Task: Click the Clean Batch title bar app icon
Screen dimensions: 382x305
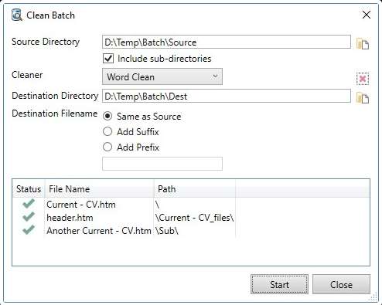Action: coord(17,15)
